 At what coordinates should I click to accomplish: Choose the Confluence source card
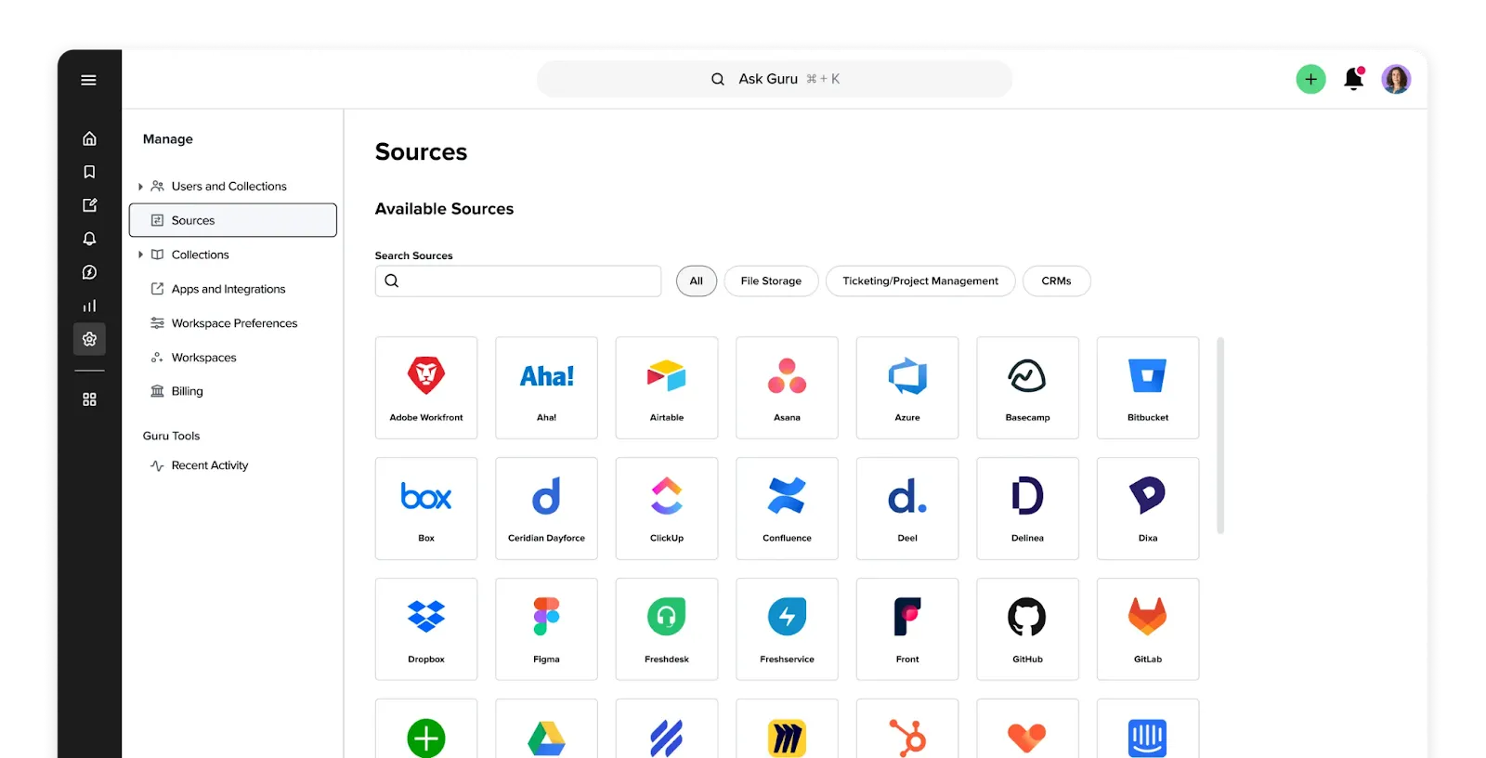pyautogui.click(x=787, y=508)
